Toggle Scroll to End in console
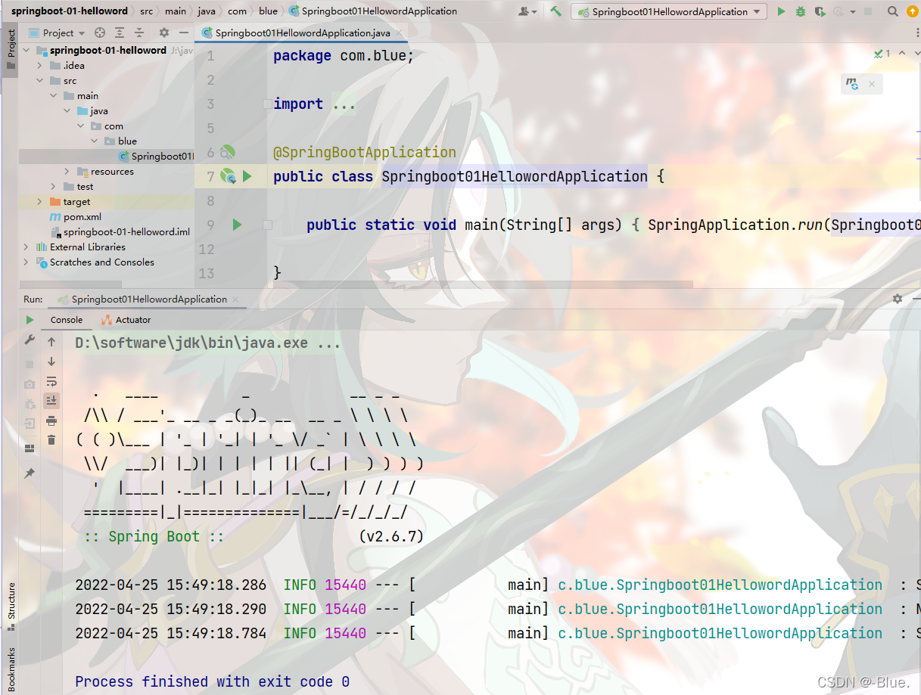Viewport: 921px width, 695px height. pyautogui.click(x=51, y=401)
